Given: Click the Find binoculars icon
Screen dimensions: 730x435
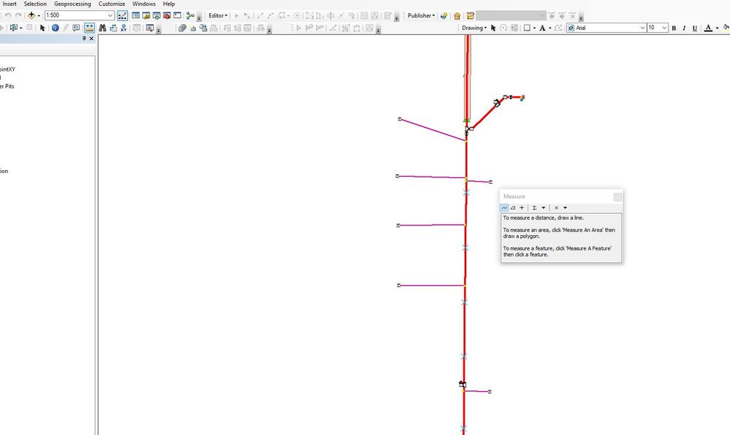Looking at the screenshot, I should coord(102,28).
